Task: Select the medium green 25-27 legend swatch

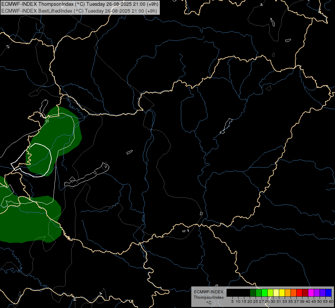Action: 259,293
